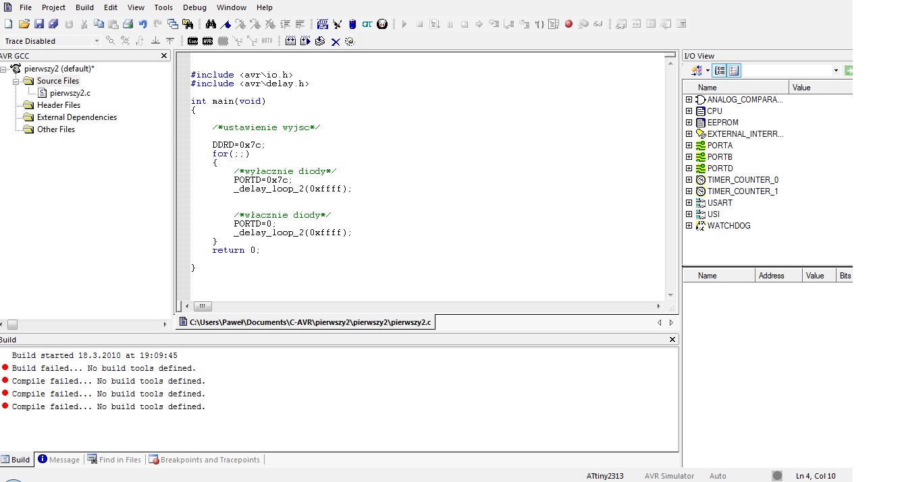The height and width of the screenshot is (482, 902).
Task: Click the Print icon in toolbar
Action: coord(128,24)
